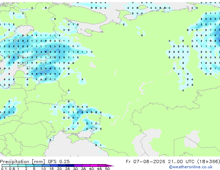The image size is (220, 170).
Task: Click the 2–5 mm legend swatch
Action: click(30, 165)
